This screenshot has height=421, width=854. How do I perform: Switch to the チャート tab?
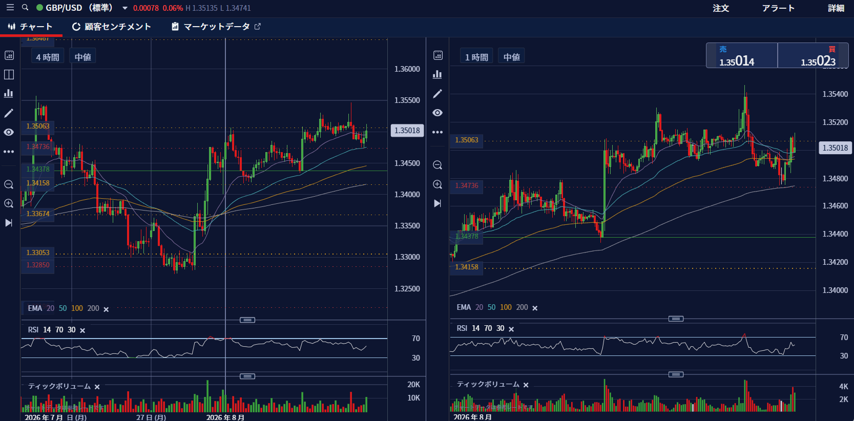click(x=31, y=27)
